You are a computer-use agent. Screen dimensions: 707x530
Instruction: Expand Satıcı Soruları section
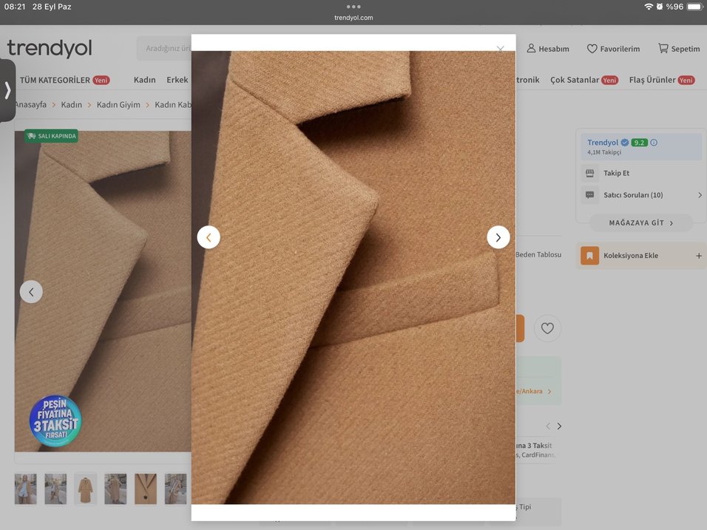pos(700,195)
